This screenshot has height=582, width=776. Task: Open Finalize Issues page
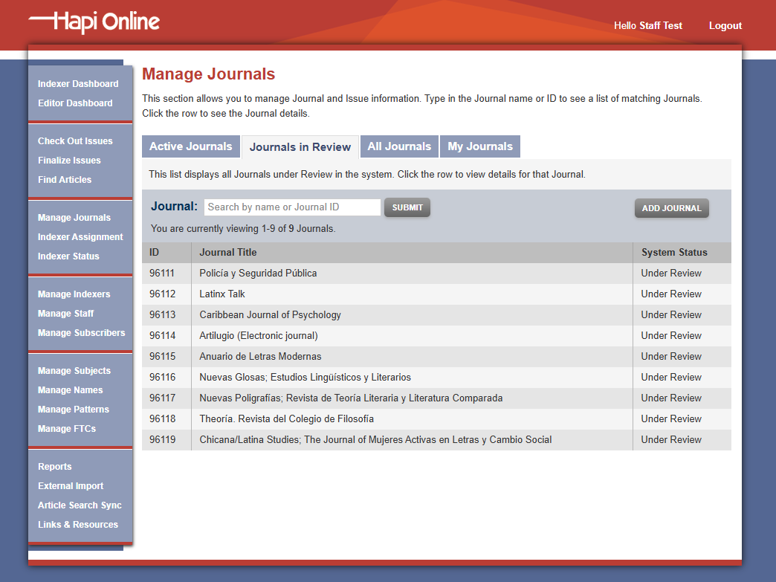(69, 160)
